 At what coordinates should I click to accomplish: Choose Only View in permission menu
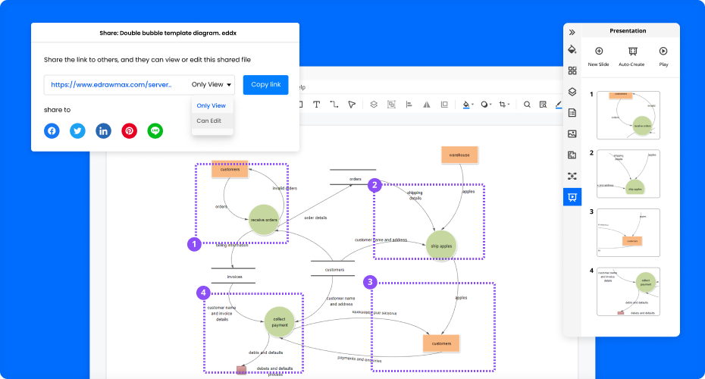[x=211, y=105]
